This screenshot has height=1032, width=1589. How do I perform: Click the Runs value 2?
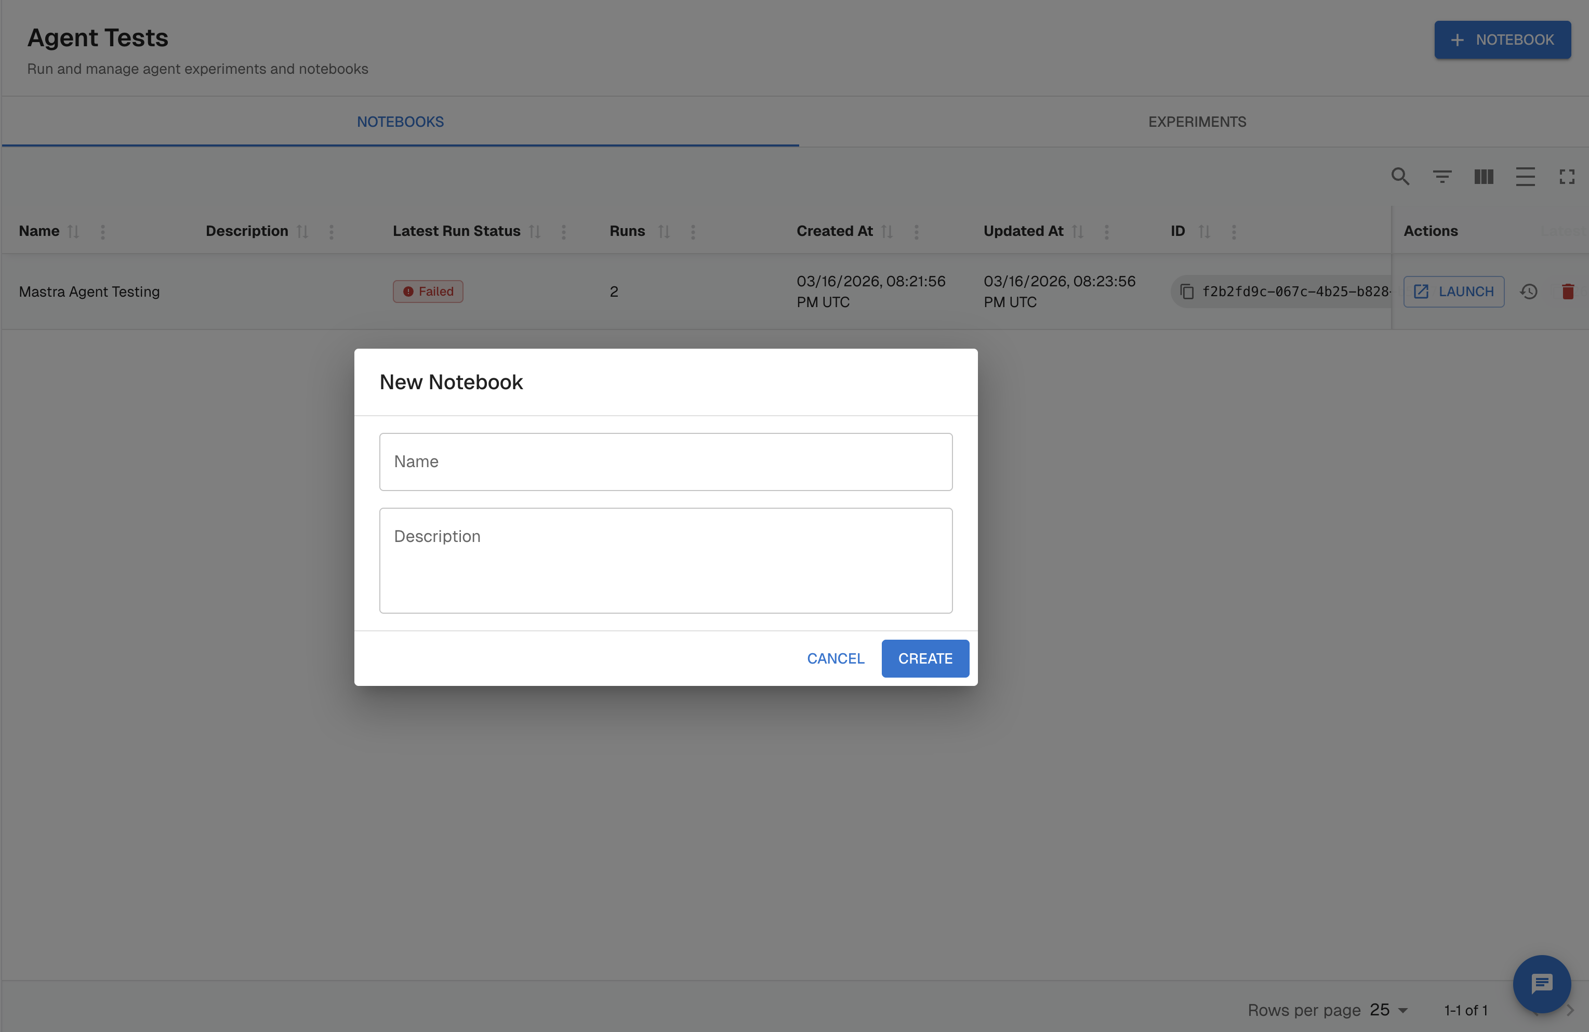point(614,292)
